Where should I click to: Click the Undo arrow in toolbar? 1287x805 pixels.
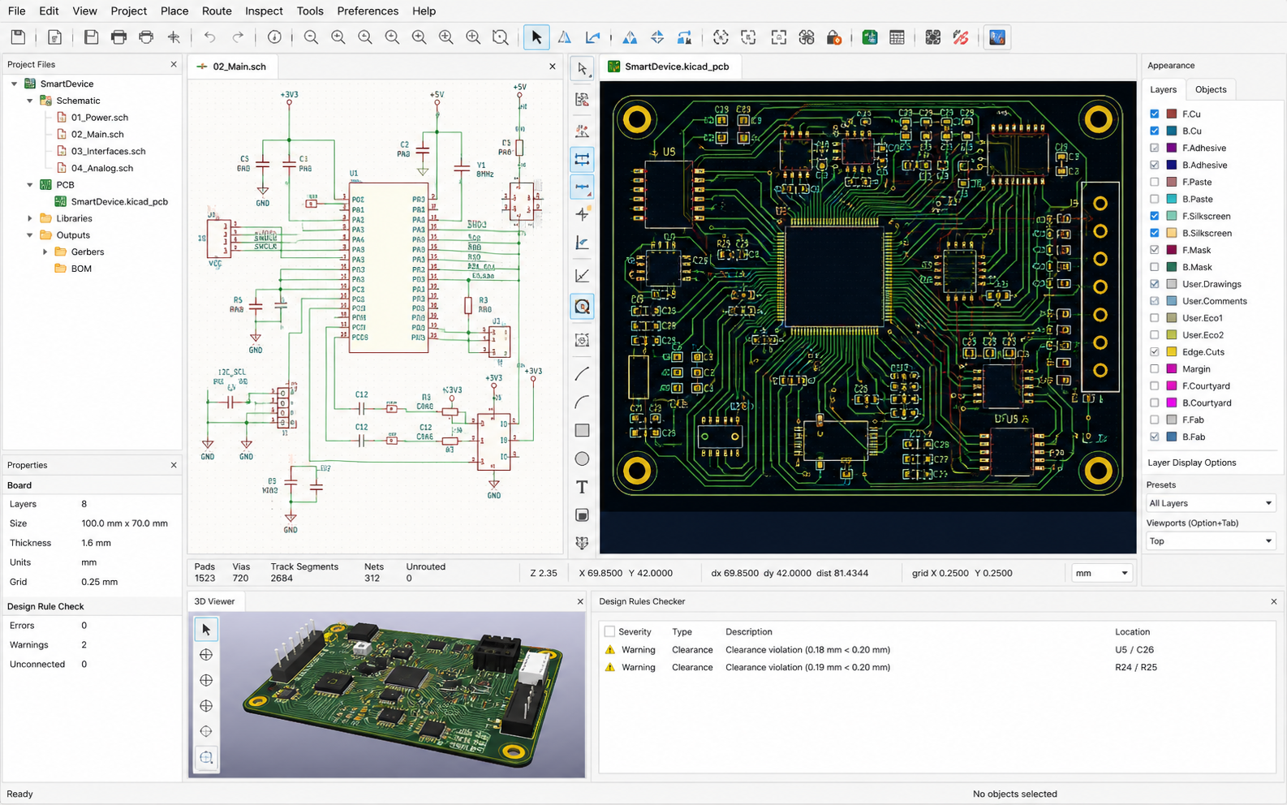click(210, 37)
